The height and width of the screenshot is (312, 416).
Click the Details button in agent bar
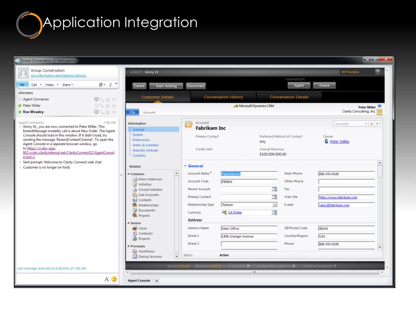click(x=139, y=86)
